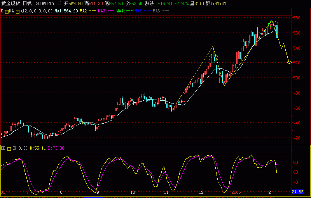Click the month 12 time axis marker
Screen dimensions: 311x198
(x=201, y=192)
